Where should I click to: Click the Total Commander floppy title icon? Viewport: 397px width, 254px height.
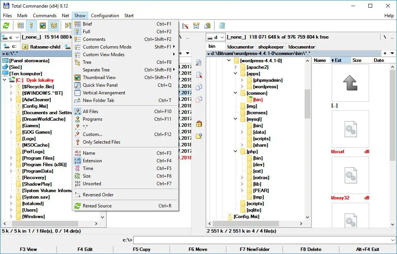[x=6, y=6]
